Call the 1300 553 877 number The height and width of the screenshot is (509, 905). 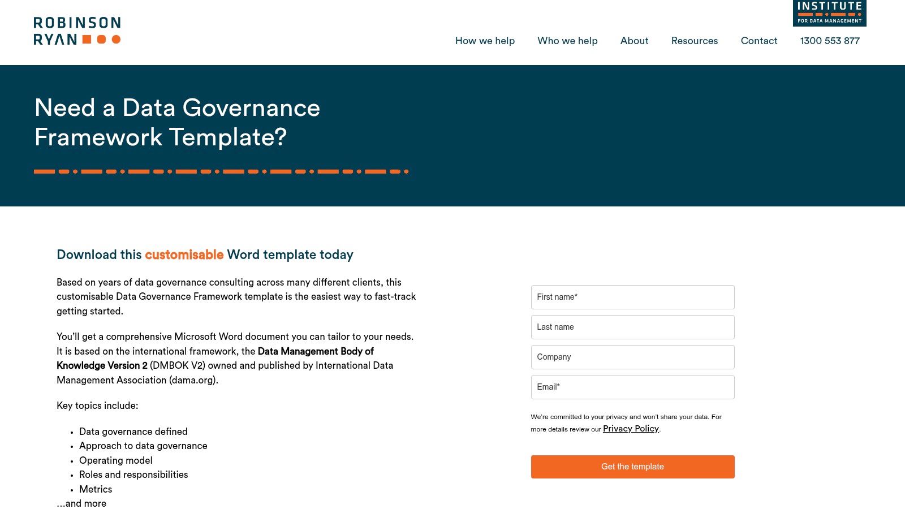click(829, 41)
